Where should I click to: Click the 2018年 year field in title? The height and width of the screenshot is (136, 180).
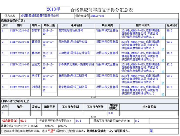tap(58, 9)
